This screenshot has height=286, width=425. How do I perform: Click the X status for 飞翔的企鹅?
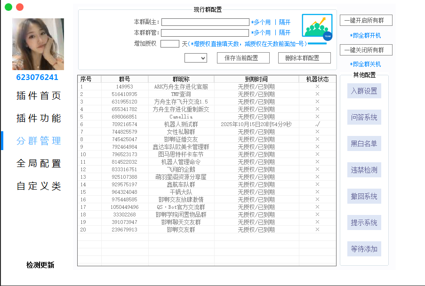(x=317, y=169)
